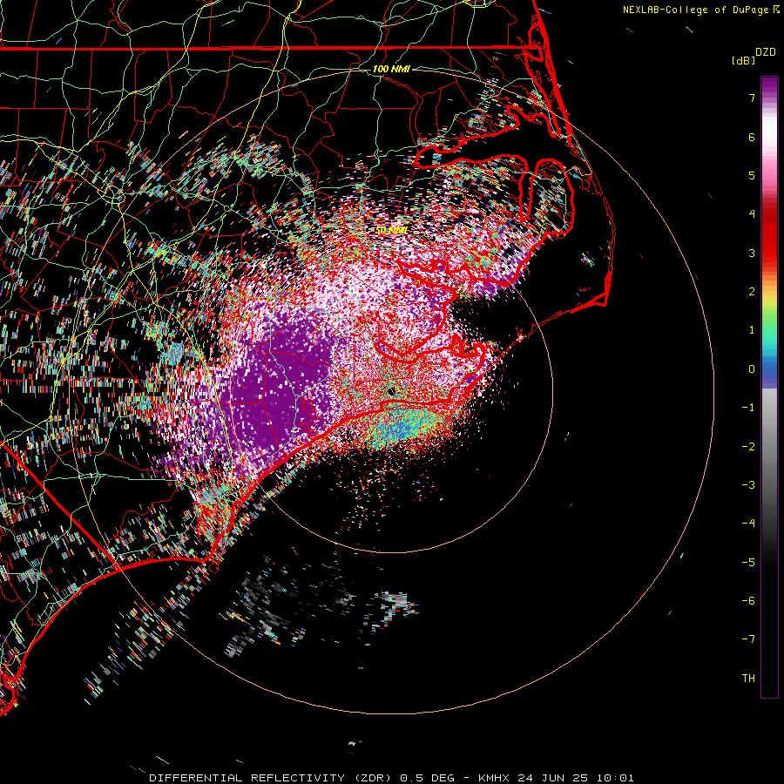
Task: Select the 7 dB scale value
Action: click(x=752, y=98)
